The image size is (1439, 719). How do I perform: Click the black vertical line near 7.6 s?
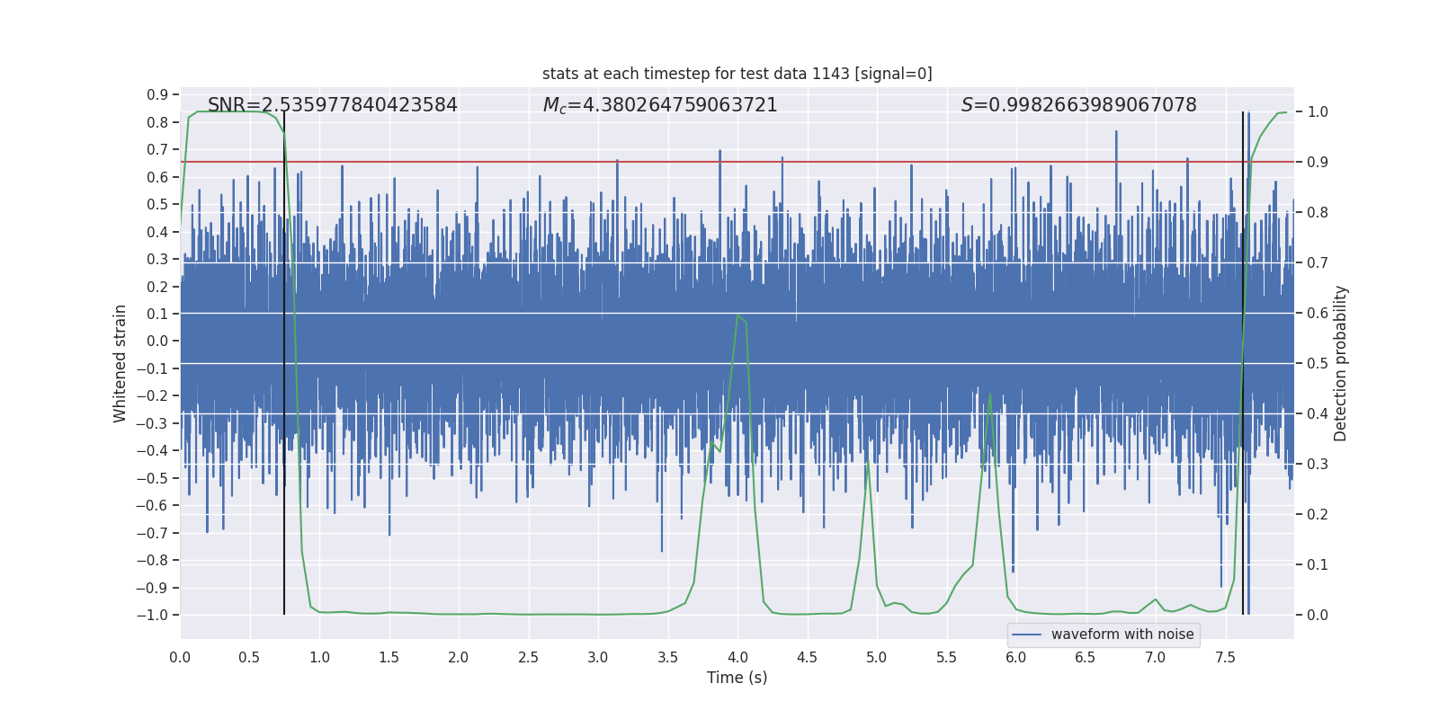click(1243, 363)
